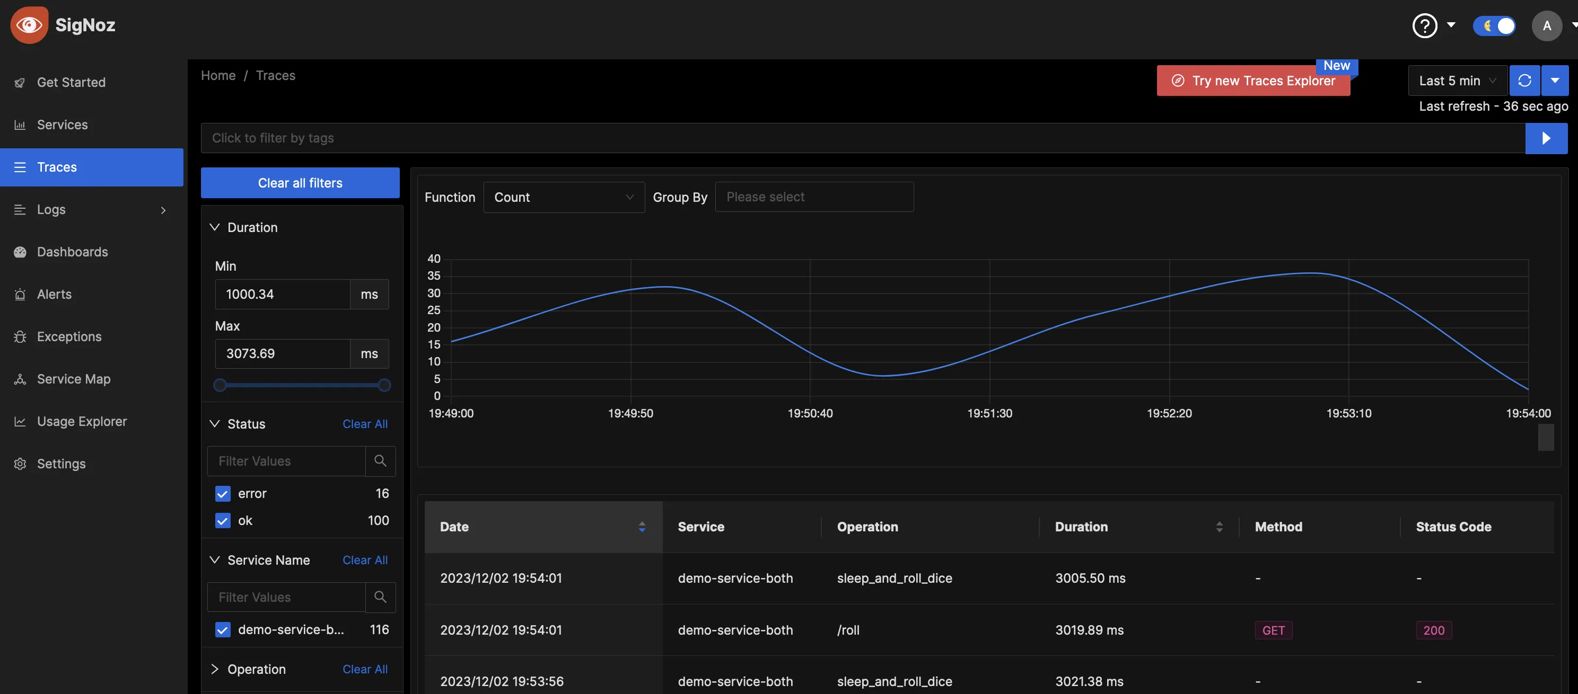Click the Traces list icon in sidebar
This screenshot has height=694, width=1578.
(x=20, y=167)
